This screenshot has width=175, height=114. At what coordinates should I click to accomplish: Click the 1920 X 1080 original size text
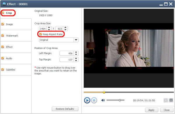point(45,15)
